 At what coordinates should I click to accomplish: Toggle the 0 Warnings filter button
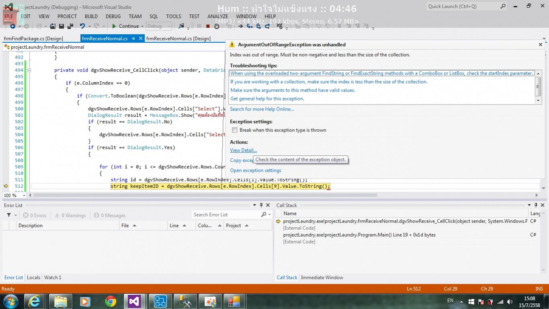70,215
